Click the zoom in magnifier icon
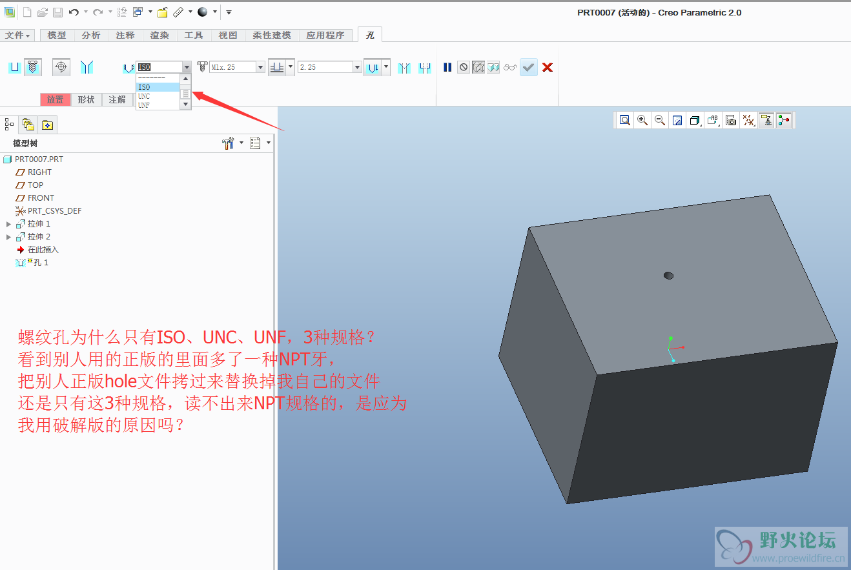Image resolution: width=851 pixels, height=570 pixels. [642, 120]
